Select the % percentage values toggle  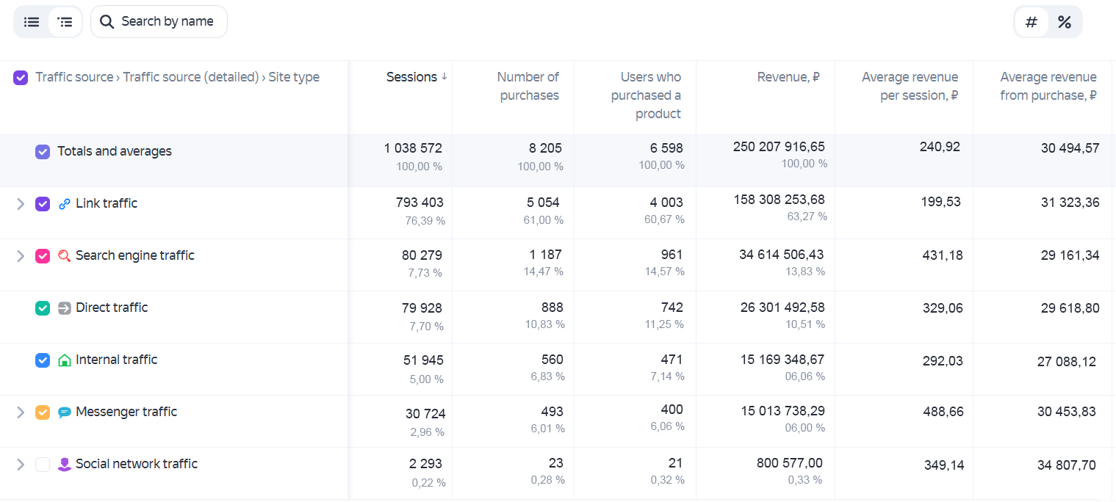coord(1064,22)
